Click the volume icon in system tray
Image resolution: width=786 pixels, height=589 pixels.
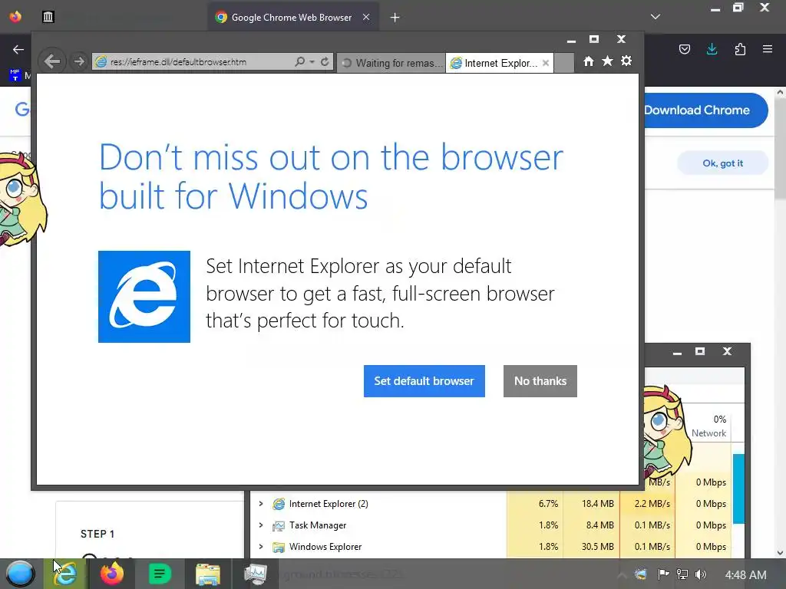[x=701, y=574]
